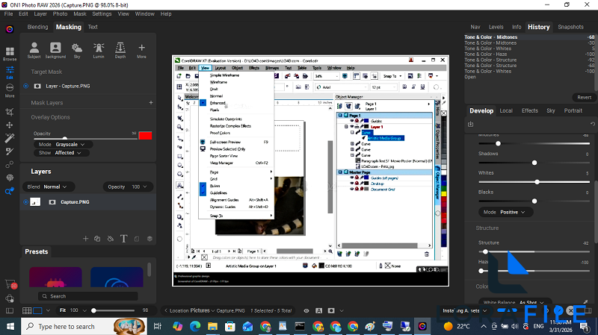This screenshot has width=598, height=335.
Task: Click the Shadows slider handle
Action: click(x=534, y=163)
